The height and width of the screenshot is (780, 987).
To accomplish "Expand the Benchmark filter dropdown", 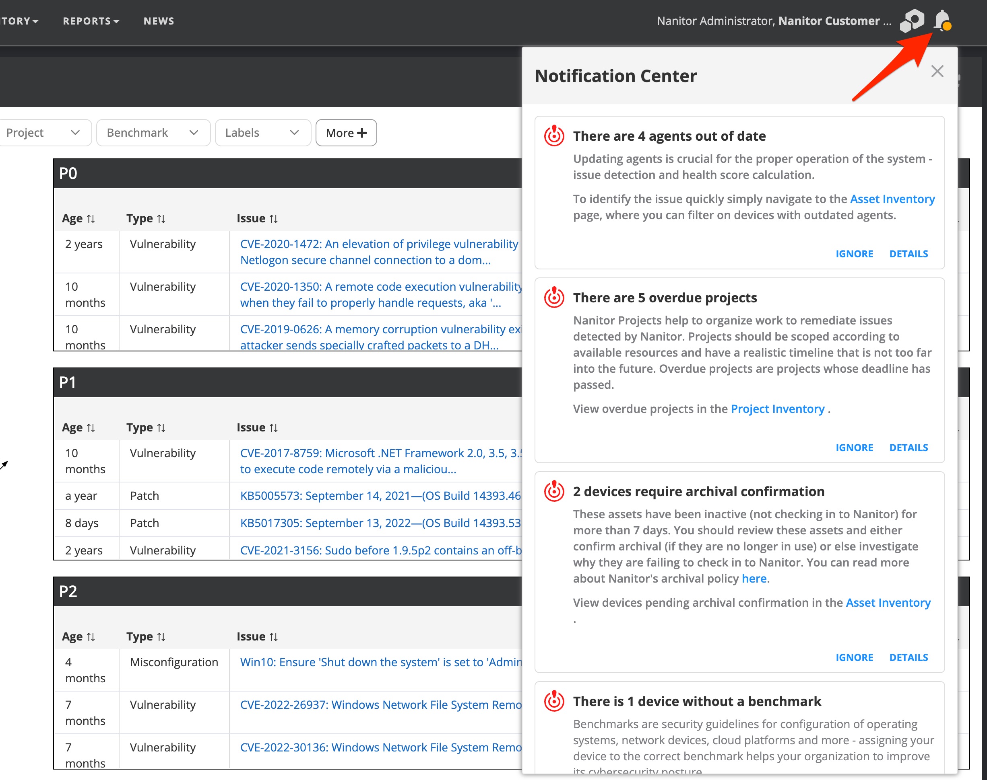I will (x=153, y=133).
